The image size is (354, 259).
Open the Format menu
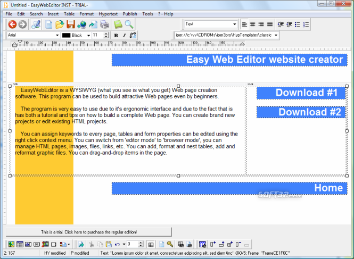pyautogui.click(x=86, y=14)
